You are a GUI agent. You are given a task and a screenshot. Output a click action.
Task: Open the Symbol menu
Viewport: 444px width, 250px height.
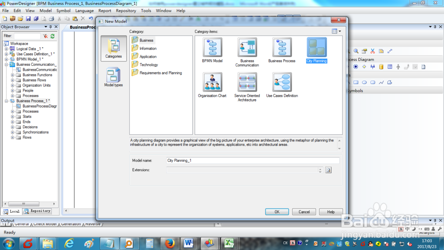click(x=63, y=11)
